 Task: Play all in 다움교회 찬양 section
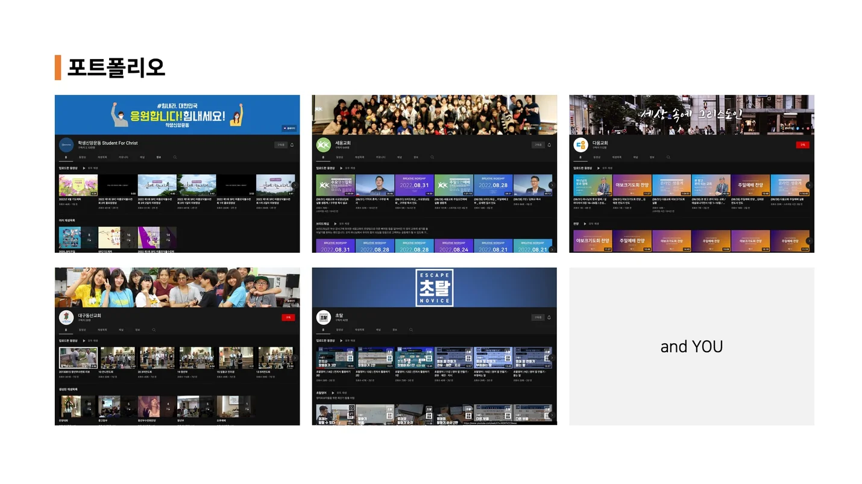pos(593,223)
